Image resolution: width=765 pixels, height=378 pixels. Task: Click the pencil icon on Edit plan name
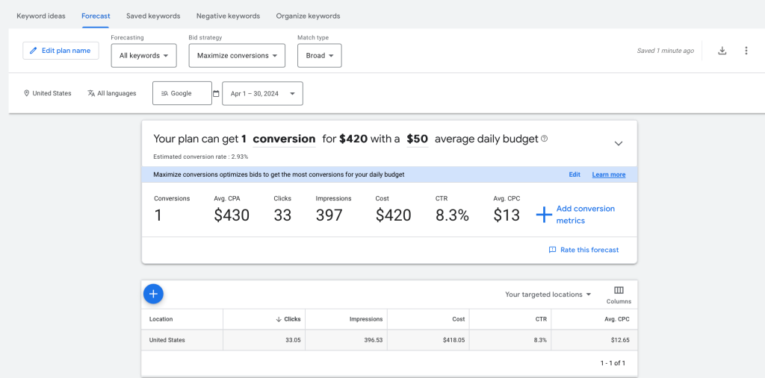[33, 51]
